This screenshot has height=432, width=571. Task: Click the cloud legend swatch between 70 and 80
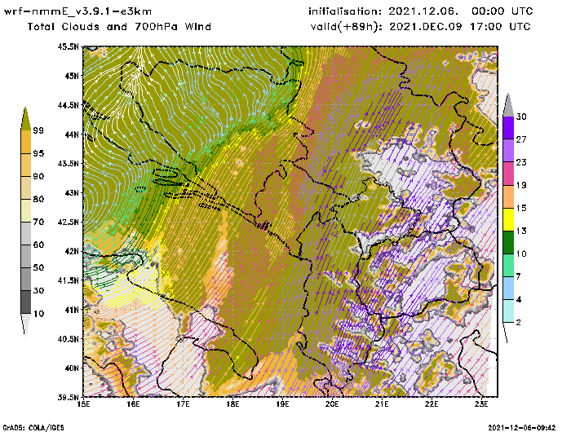(25, 210)
